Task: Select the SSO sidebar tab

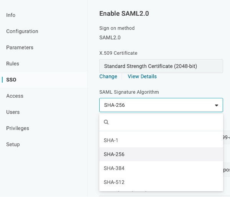Action: pos(11,80)
